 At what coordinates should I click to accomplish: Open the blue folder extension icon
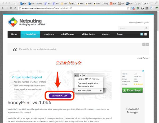coord(152,8)
